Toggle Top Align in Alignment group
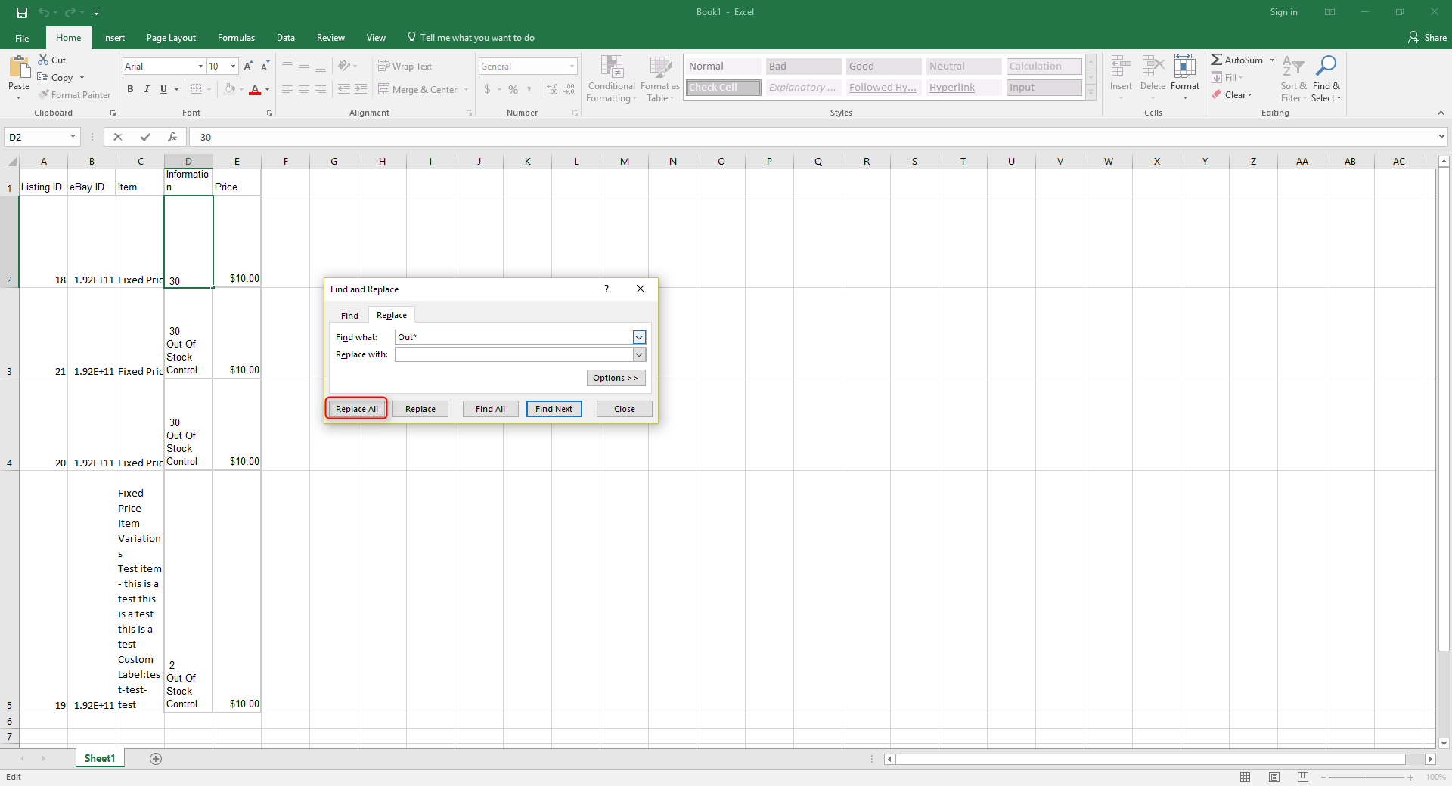The image size is (1452, 786). 287,66
